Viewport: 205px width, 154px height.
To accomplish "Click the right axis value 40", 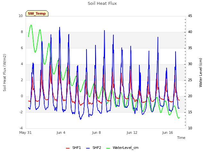I will (x=190, y=32).
